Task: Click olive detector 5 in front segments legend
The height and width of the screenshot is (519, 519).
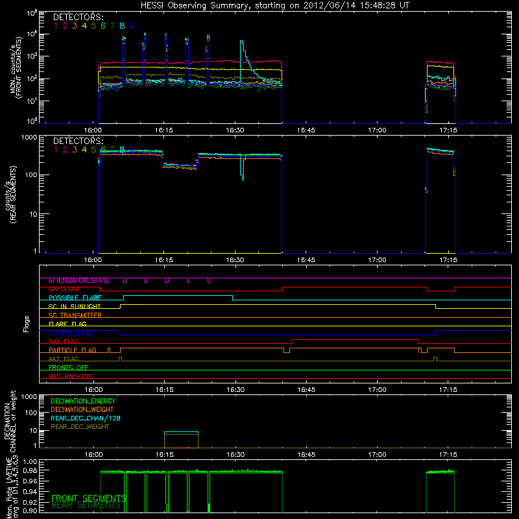Action: point(93,26)
